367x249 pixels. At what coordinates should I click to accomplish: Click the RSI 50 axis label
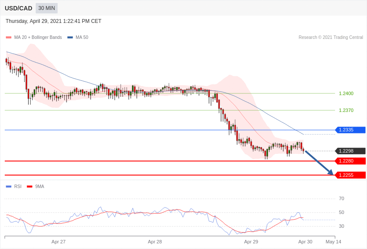coord(342,212)
